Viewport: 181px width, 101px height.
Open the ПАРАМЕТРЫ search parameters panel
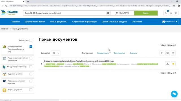pos(122,13)
